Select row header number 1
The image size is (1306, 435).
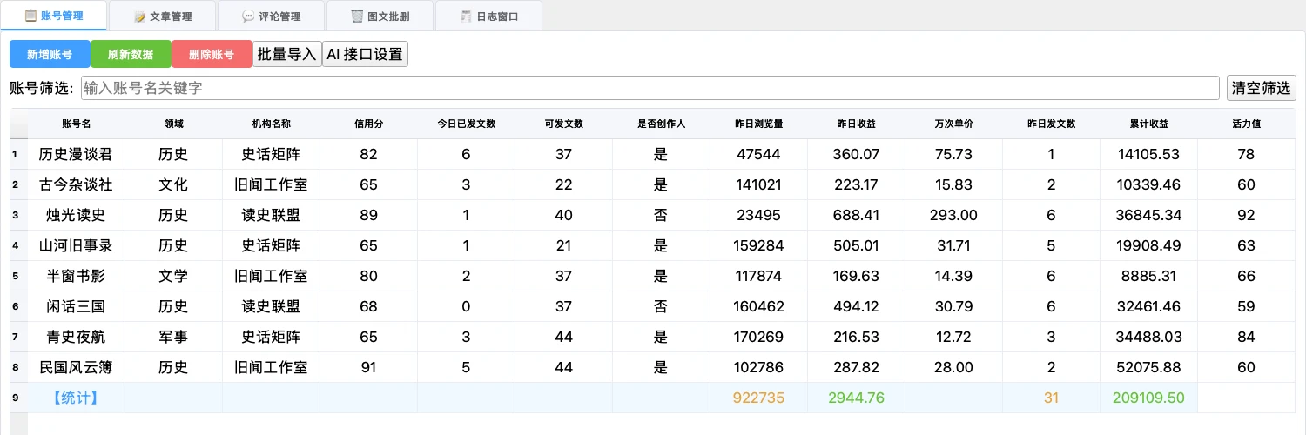(18, 154)
